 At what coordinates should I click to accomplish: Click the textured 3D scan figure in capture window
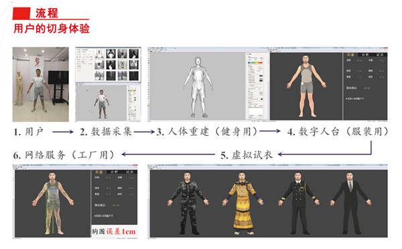coord(102,104)
